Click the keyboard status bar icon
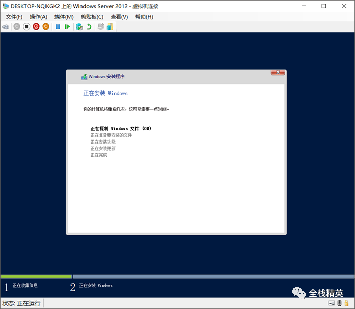Image resolution: width=355 pixels, height=309 pixels. coord(331,303)
